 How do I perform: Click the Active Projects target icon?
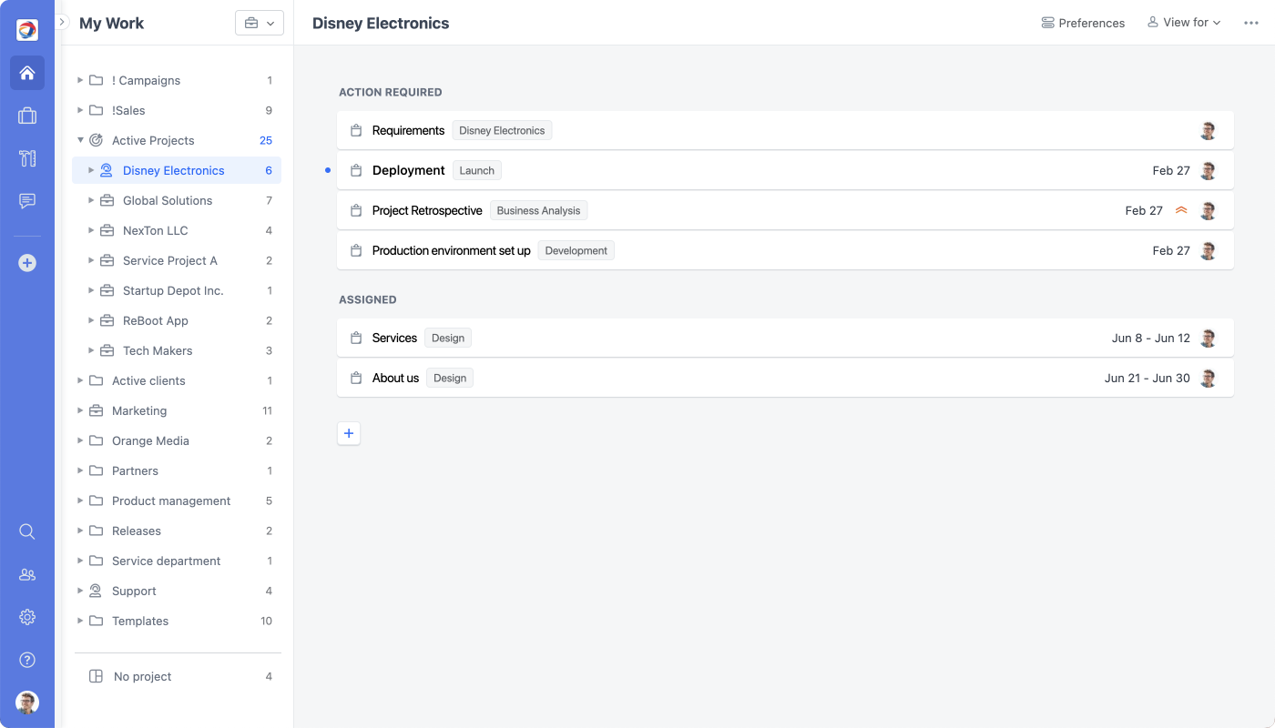96,140
